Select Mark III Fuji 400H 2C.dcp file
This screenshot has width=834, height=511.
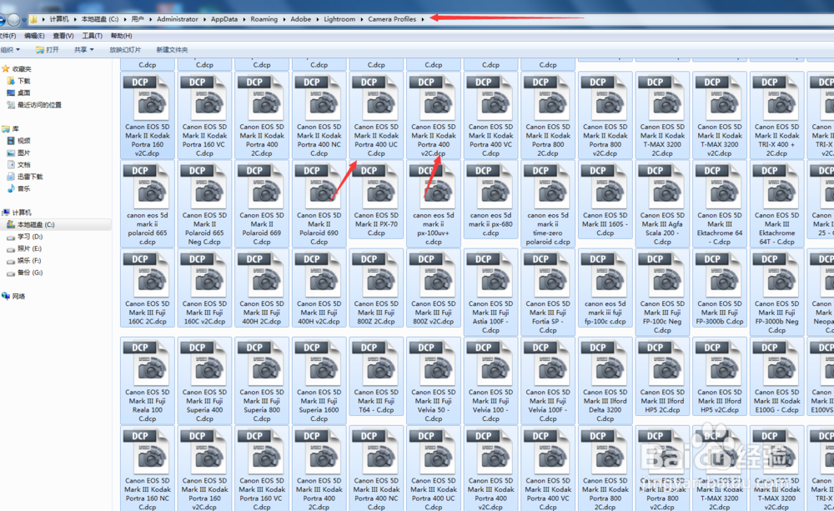262,288
